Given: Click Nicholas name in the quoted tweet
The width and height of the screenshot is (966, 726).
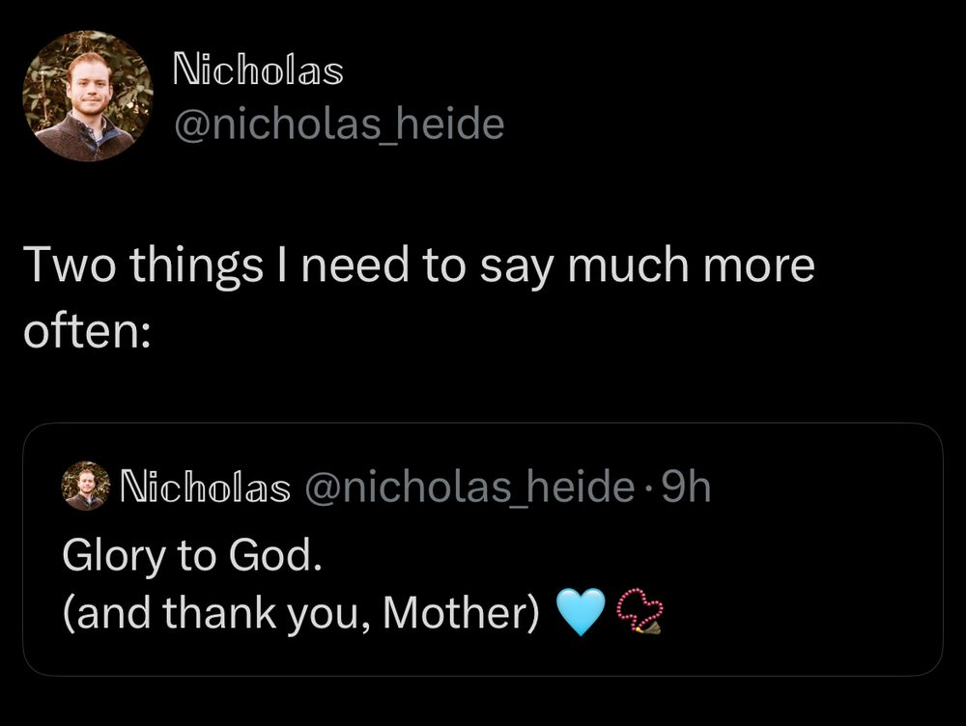Looking at the screenshot, I should point(205,487).
